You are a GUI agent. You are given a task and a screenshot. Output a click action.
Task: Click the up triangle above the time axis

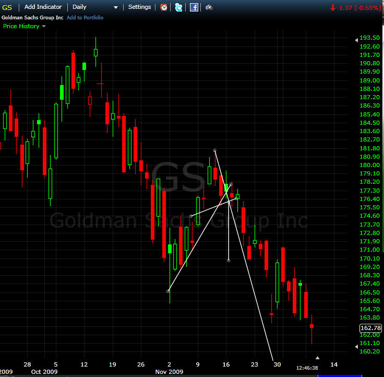click(x=317, y=358)
